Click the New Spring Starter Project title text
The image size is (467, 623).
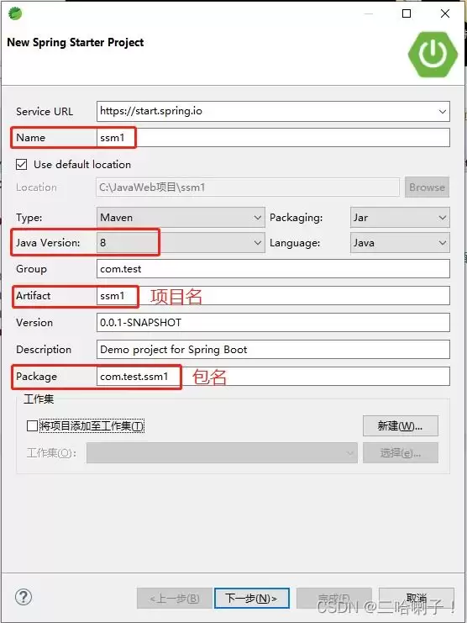tap(76, 43)
